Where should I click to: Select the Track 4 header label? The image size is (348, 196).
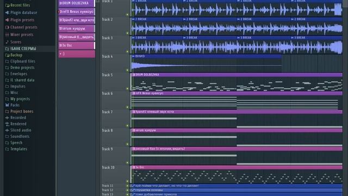(107, 57)
